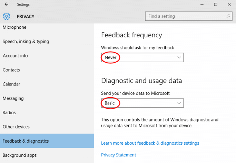Open the feedback frequency dropdown set to Never
236x163 pixels.
click(142, 57)
